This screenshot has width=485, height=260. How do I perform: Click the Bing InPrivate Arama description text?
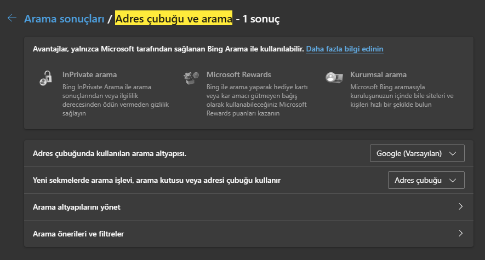(116, 100)
